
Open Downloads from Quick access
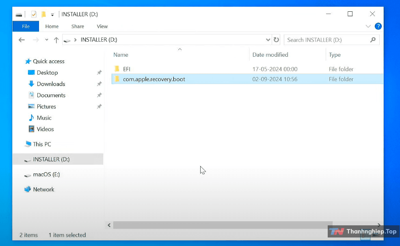(51, 84)
